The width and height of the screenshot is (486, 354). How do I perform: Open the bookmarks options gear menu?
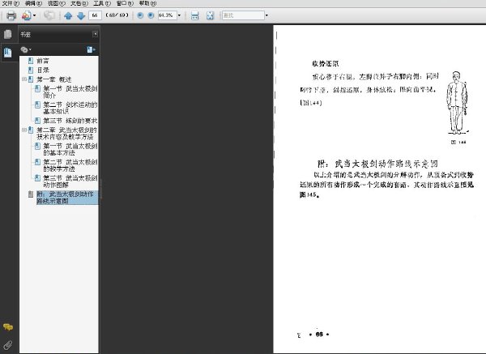[x=25, y=49]
